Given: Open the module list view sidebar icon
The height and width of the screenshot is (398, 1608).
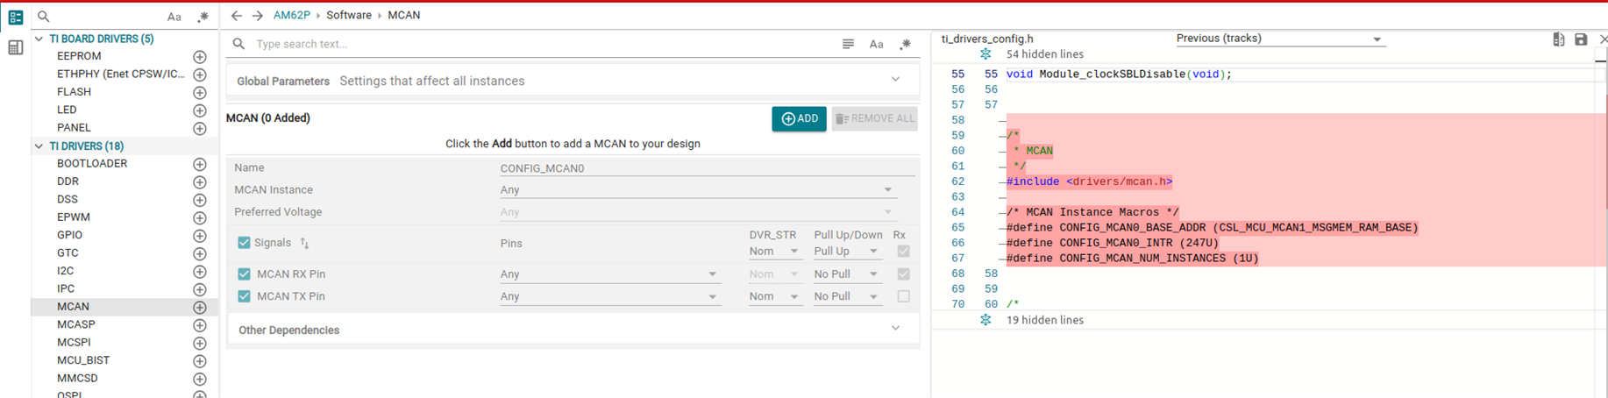Looking at the screenshot, I should (15, 18).
